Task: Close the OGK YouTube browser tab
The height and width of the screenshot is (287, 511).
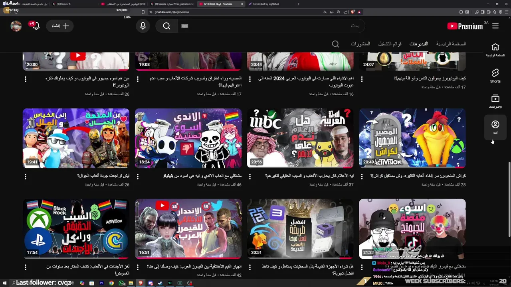Action: (x=242, y=4)
